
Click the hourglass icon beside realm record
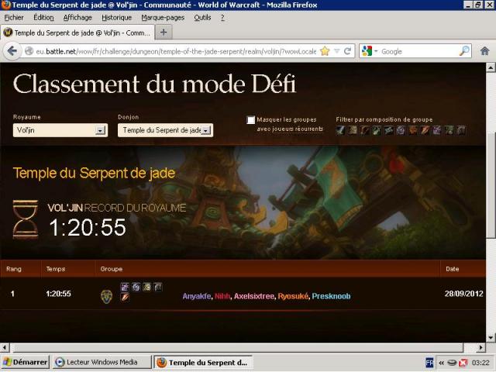[x=26, y=219]
